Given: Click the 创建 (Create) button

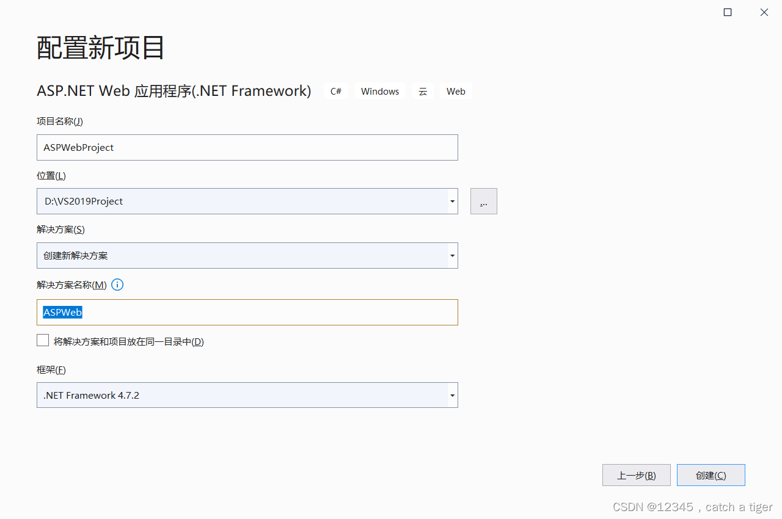Looking at the screenshot, I should pyautogui.click(x=711, y=475).
